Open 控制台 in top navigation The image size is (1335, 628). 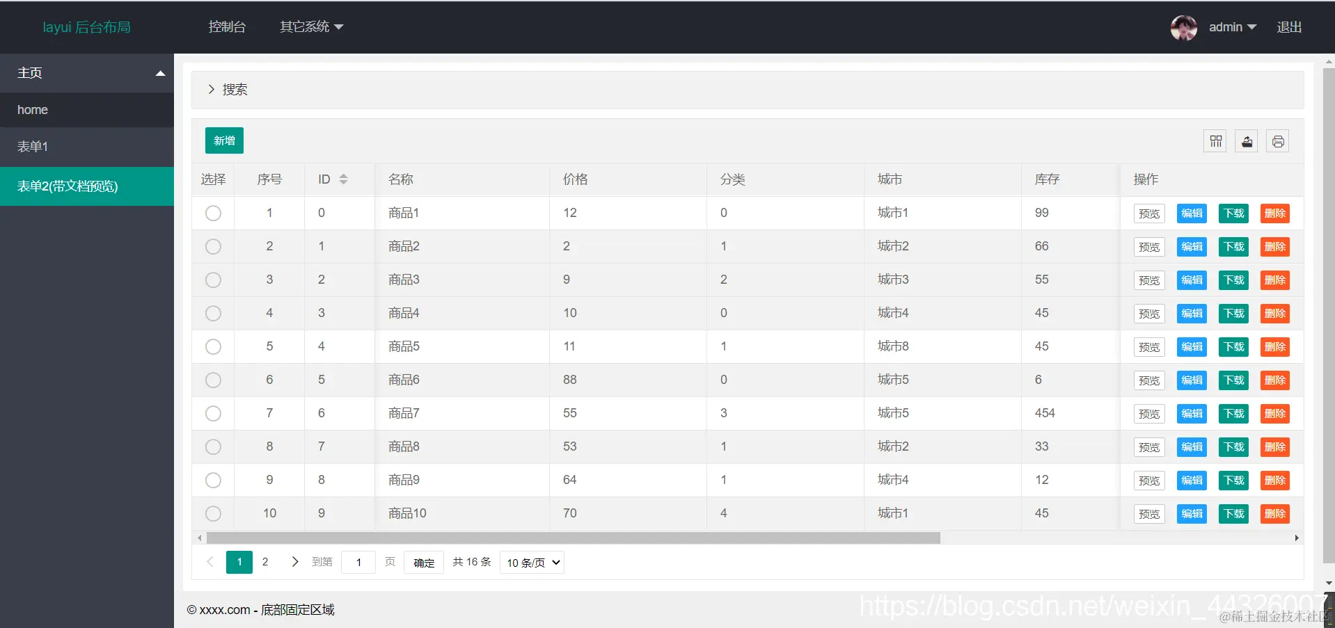(227, 27)
